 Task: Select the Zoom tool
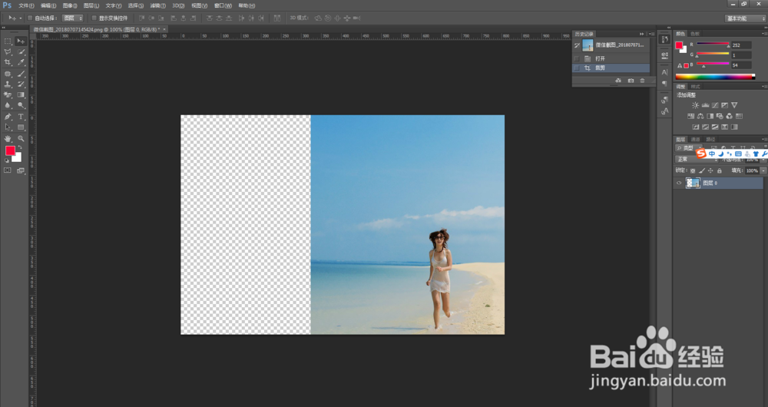pos(21,138)
